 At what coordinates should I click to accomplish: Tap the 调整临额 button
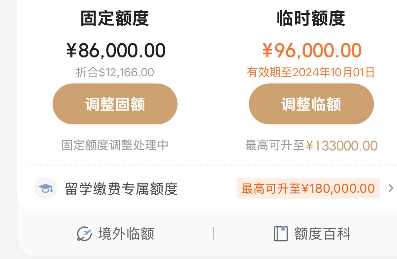coord(311,104)
